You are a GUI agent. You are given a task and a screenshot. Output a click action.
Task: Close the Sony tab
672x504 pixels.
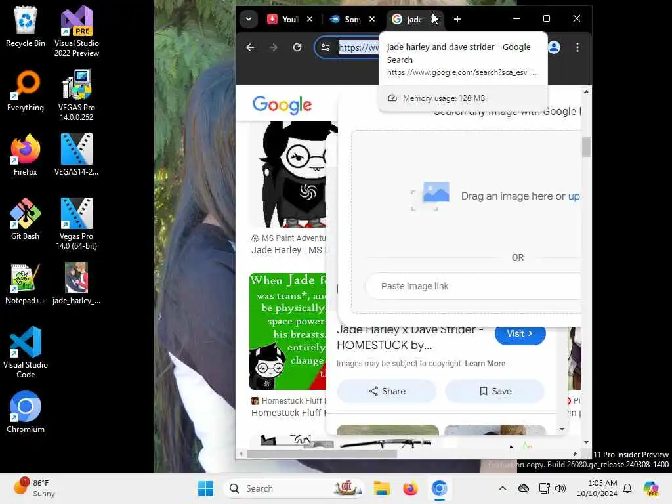tap(372, 19)
